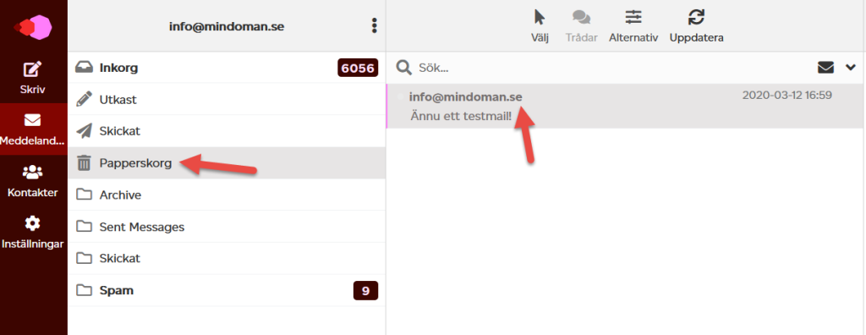866x335 pixels.
Task: Open the Utkast drafts folder
Action: click(x=227, y=100)
